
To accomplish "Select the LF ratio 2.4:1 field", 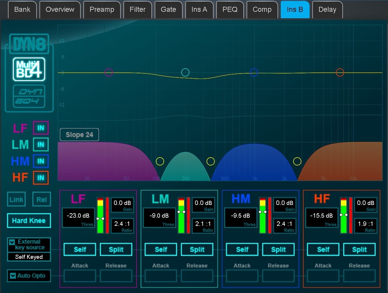I will 122,226.
